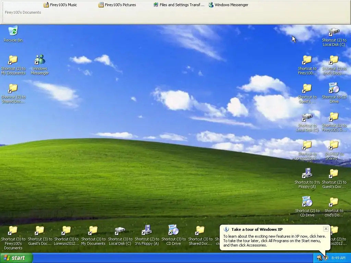Screen dimensions: 351x263
Task: Select Shortcut (3) to Guest's Doc... icon
Action: pos(40,235)
